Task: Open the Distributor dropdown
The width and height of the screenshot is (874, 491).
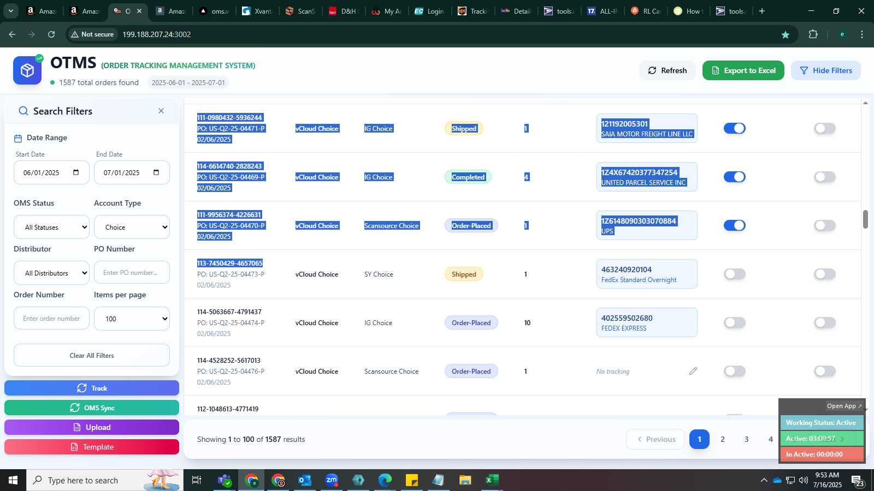Action: 51,273
